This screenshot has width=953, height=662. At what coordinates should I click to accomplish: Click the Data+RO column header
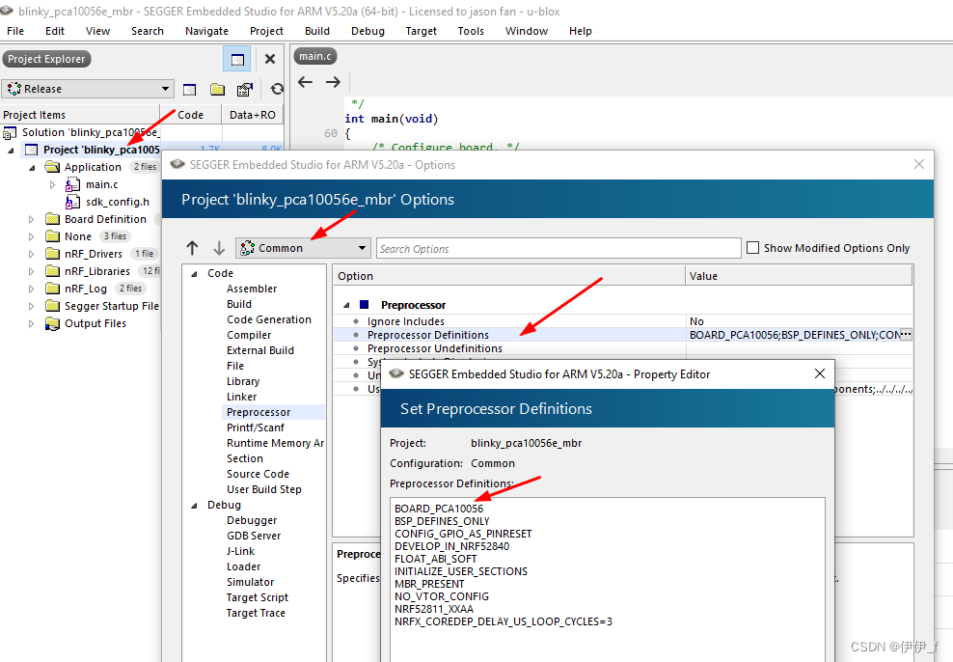(253, 115)
